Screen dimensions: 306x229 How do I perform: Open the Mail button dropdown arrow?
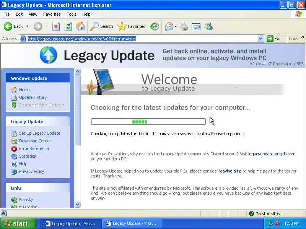click(x=175, y=26)
